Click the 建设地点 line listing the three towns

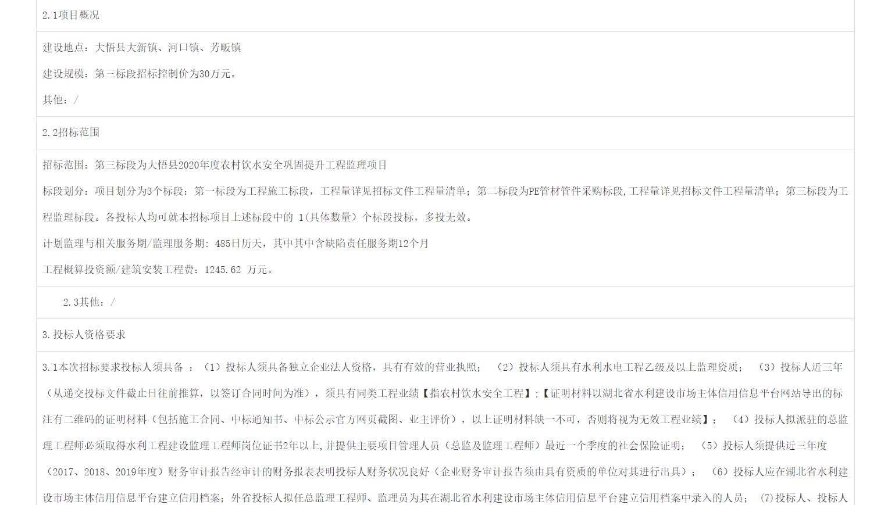point(142,48)
